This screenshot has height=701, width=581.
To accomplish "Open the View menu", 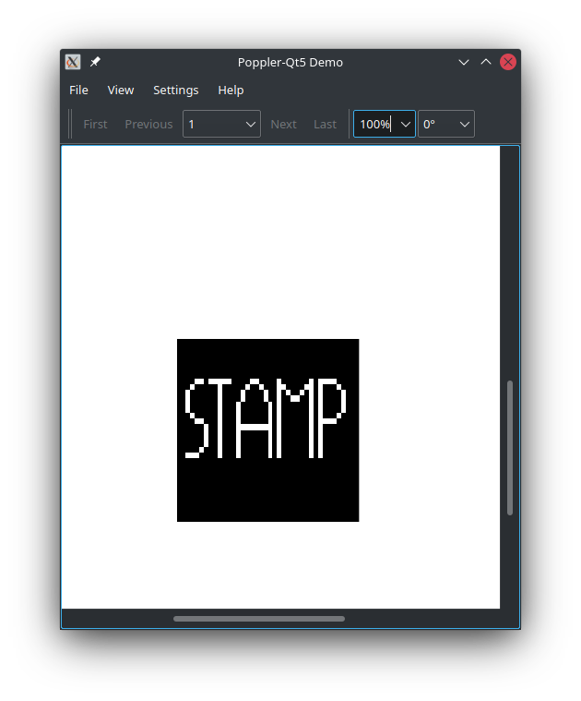I will (121, 90).
